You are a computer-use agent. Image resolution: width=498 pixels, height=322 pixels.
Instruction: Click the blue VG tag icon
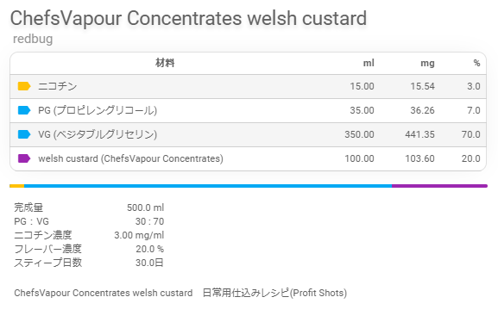point(24,134)
